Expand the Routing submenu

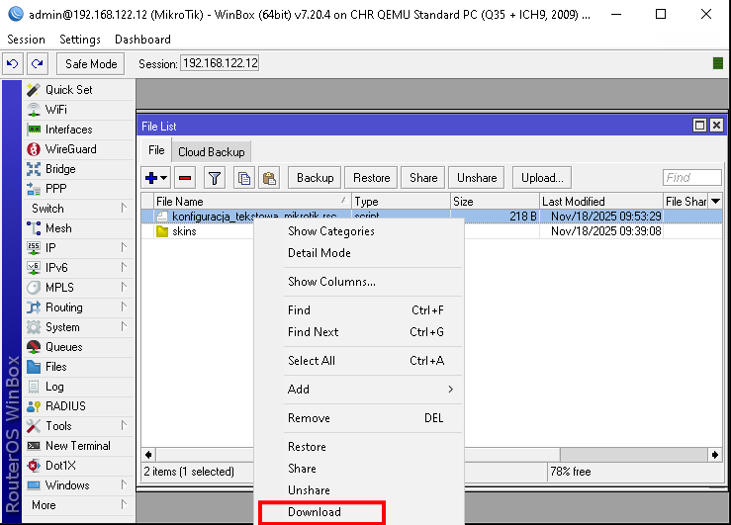(78, 307)
